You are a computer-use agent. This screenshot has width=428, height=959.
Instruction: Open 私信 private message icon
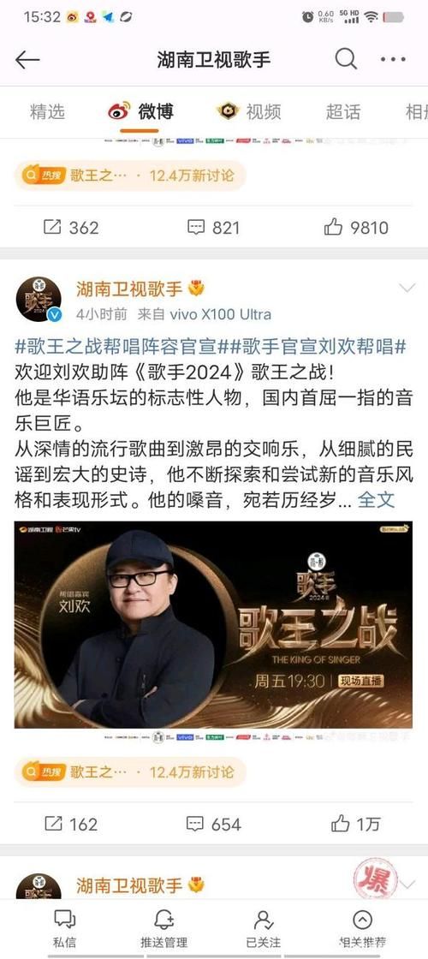[x=64, y=927]
